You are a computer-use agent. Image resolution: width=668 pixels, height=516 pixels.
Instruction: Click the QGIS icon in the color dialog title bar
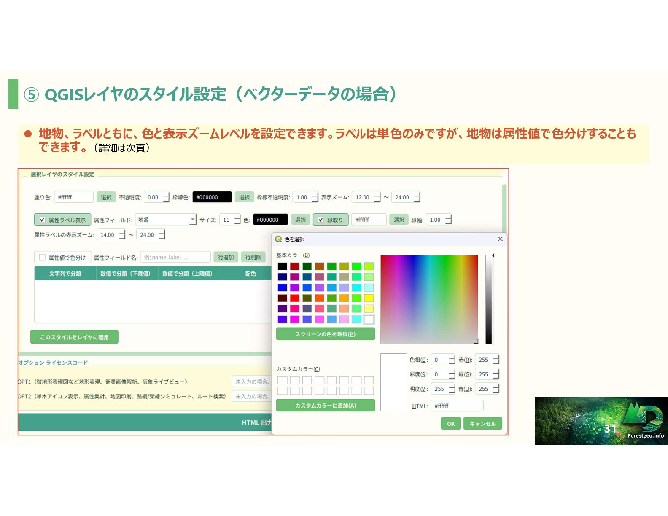278,239
